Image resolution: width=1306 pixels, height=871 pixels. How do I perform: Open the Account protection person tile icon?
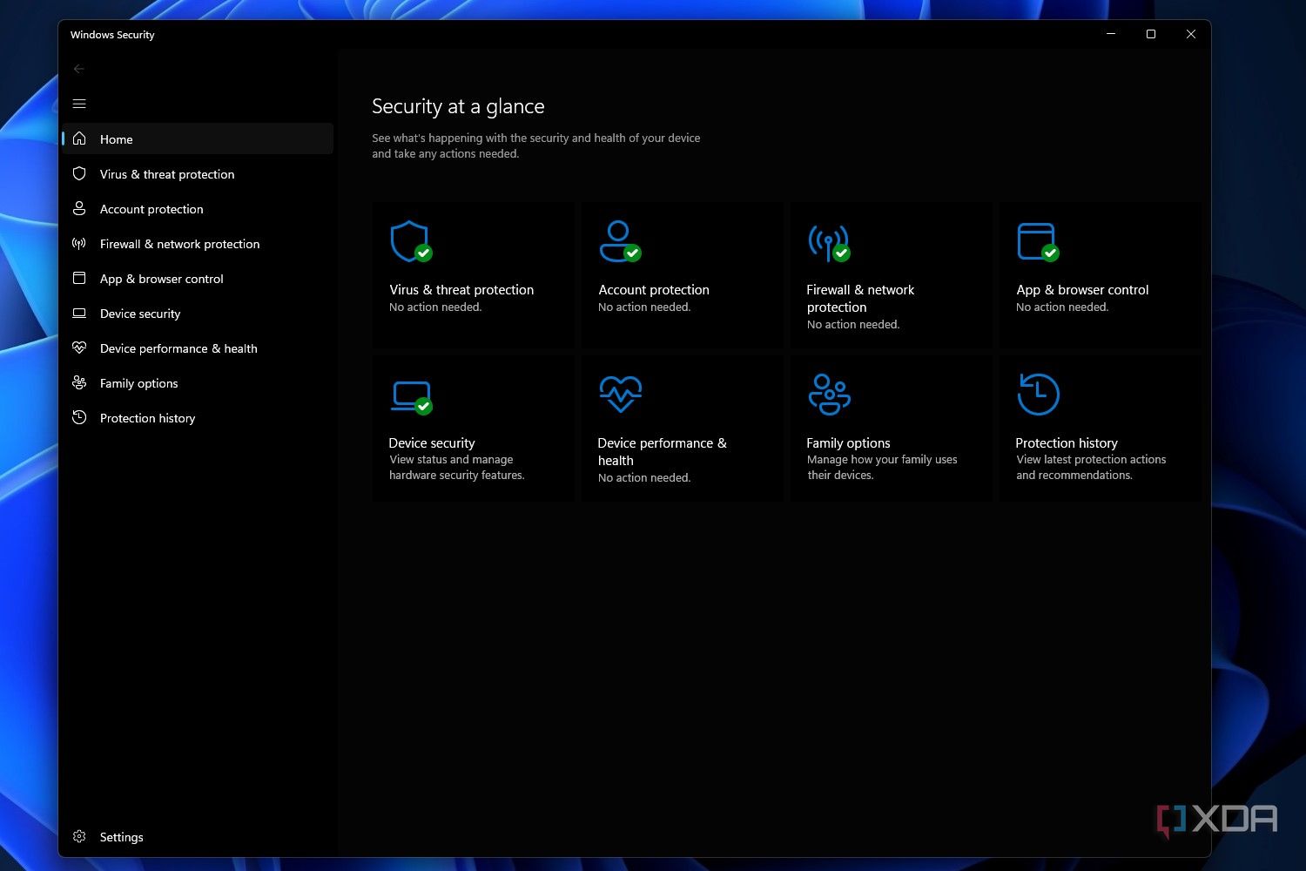619,241
